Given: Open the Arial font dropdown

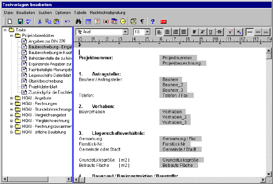Looking at the screenshot, I should tap(125, 32).
